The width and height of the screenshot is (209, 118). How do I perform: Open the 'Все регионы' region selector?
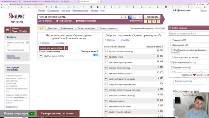[136, 21]
